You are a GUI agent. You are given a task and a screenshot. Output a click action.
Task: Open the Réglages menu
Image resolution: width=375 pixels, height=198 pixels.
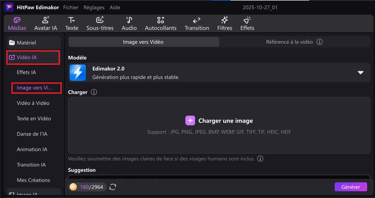pyautogui.click(x=94, y=7)
